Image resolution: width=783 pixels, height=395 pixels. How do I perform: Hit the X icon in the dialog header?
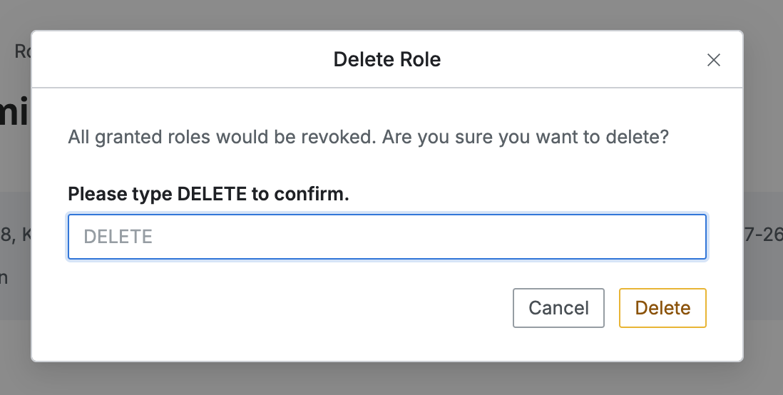[x=713, y=60]
